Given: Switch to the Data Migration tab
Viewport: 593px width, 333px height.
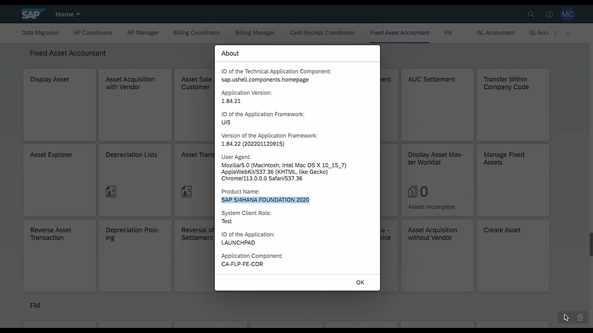Looking at the screenshot, I should pos(40,33).
